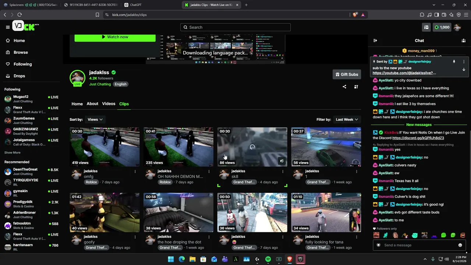Expand the pinned chat message
This screenshot has width=471, height=265.
pos(464,70)
